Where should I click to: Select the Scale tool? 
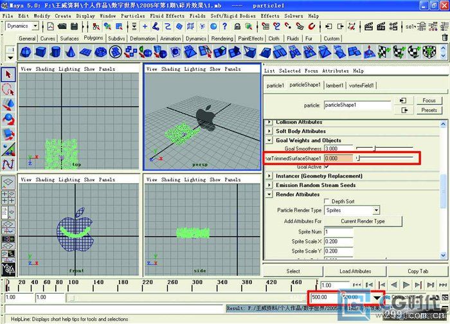point(8,134)
